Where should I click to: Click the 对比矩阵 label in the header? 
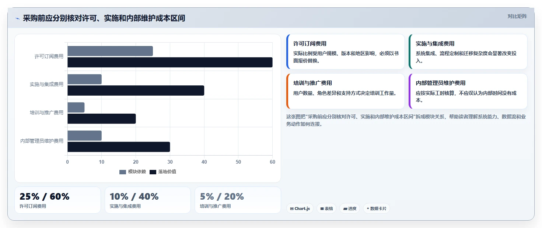pyautogui.click(x=517, y=16)
